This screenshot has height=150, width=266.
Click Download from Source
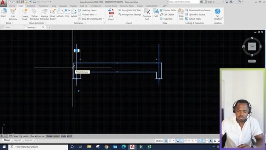pyautogui.click(x=198, y=10)
